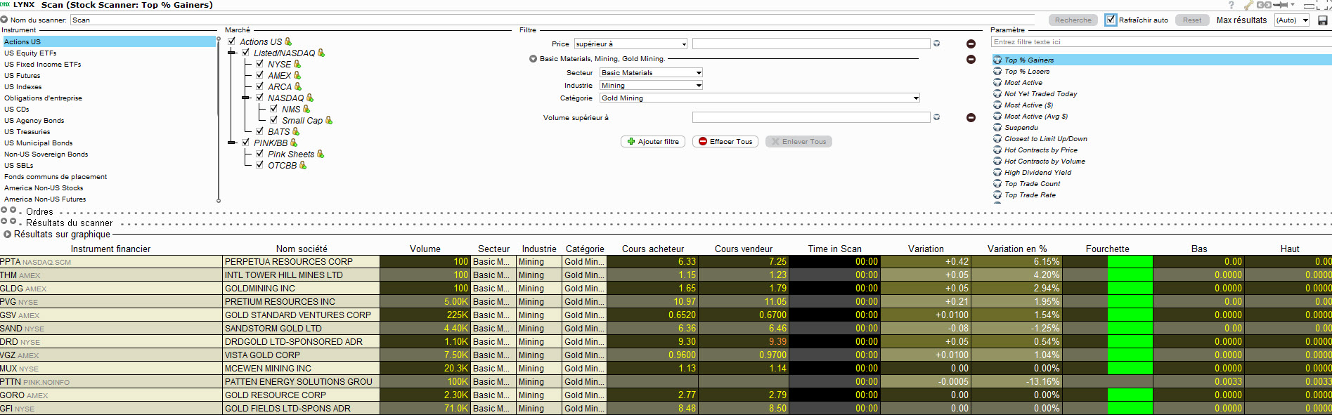Uncheck the PINK/BB checkbox
This screenshot has width=1332, height=415.
(246, 143)
